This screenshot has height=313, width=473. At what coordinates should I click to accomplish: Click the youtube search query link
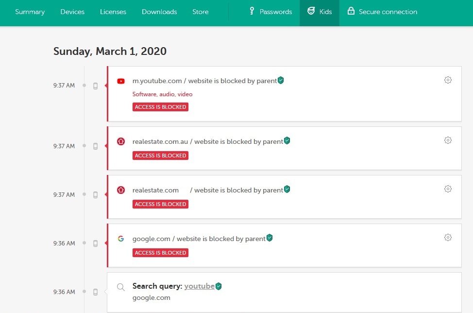tap(199, 286)
